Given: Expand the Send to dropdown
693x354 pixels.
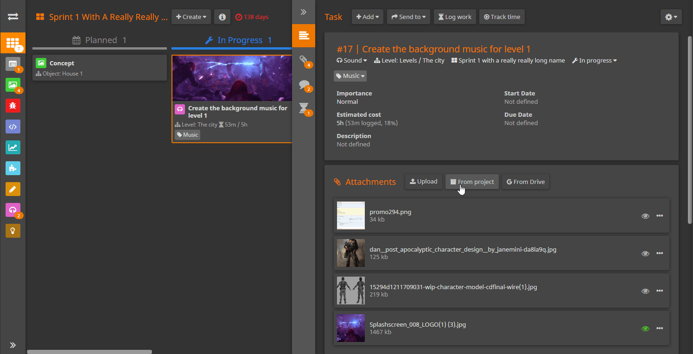Looking at the screenshot, I should coord(408,17).
